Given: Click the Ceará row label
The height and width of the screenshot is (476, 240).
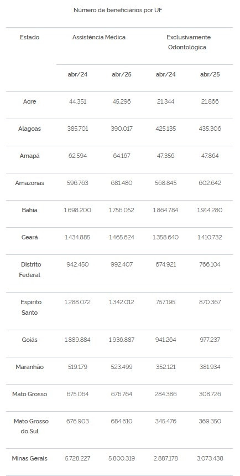Looking at the screenshot, I should (30, 237).
